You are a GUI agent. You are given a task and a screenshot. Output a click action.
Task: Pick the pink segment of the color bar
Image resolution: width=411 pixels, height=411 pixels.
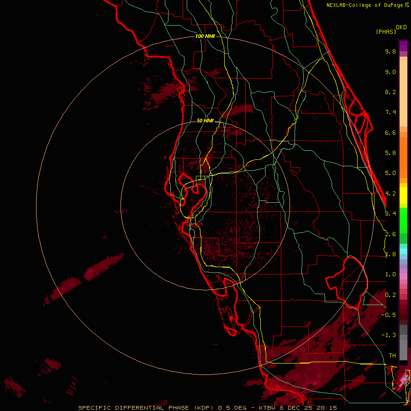click(x=403, y=276)
